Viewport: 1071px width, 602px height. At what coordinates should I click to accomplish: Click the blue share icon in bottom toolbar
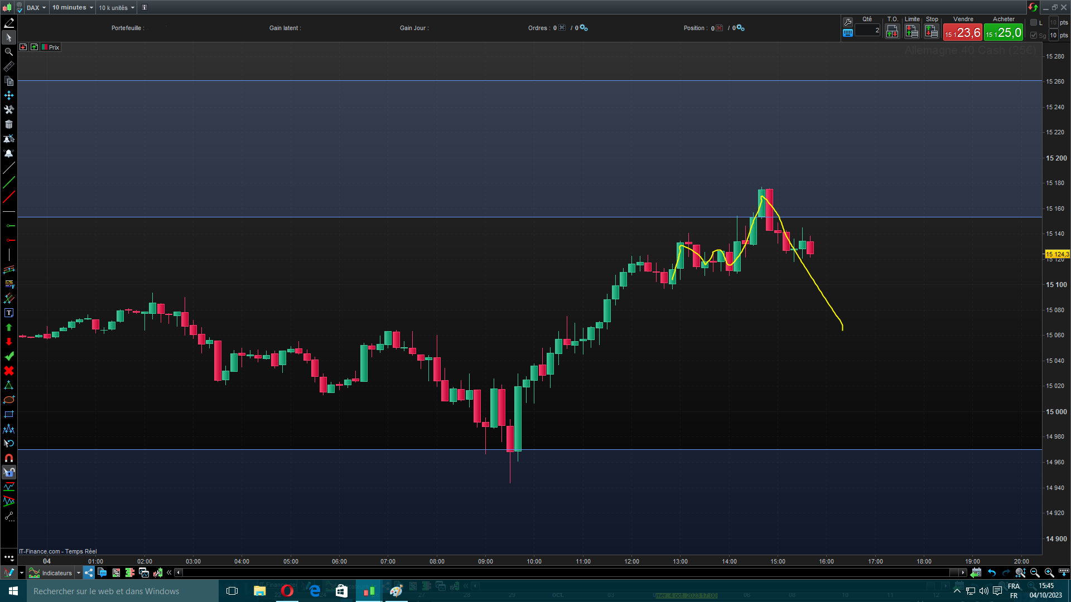point(89,572)
